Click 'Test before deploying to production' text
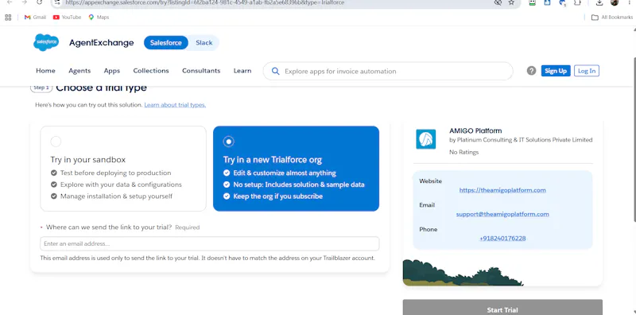 [115, 173]
